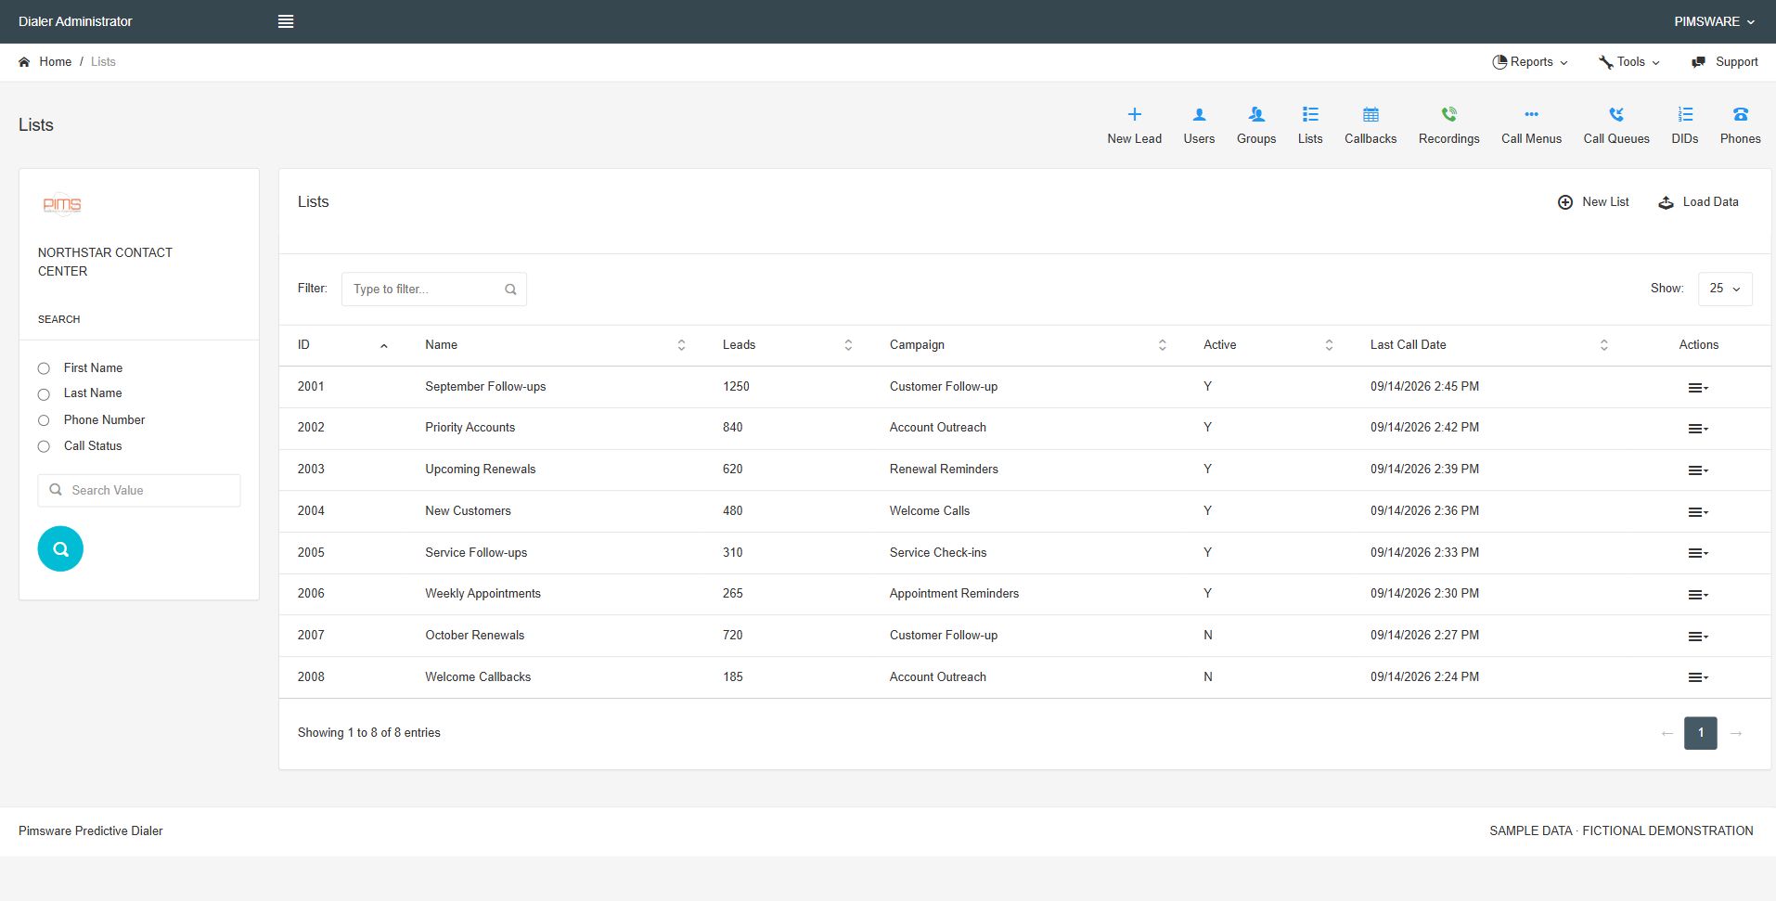The image size is (1776, 901).
Task: Select the First Name search option
Action: pyautogui.click(x=44, y=368)
